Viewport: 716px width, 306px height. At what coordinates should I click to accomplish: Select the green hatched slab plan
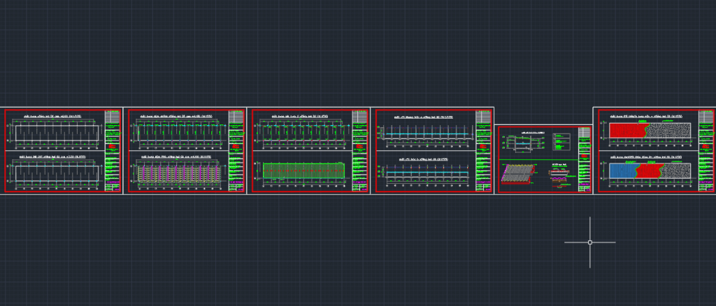point(303,170)
